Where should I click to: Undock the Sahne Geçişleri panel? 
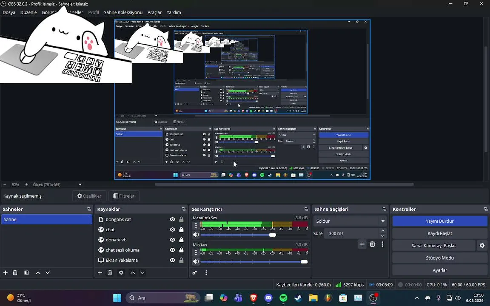pos(385,209)
